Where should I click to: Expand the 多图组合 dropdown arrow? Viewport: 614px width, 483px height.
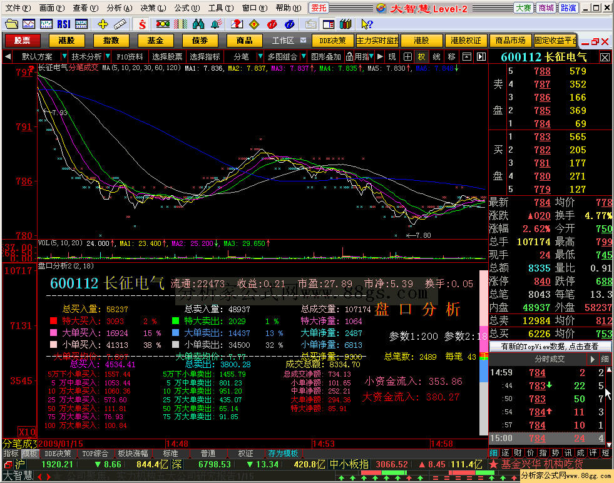304,57
